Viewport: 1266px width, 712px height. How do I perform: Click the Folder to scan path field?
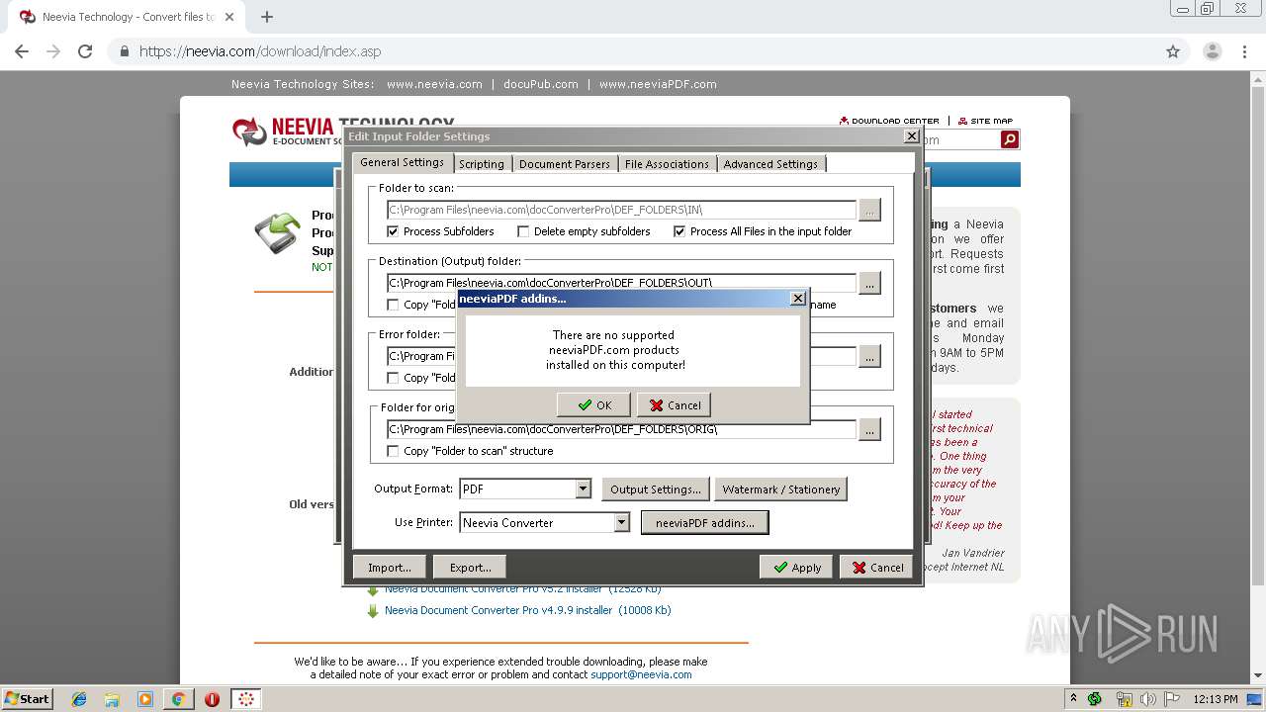(x=621, y=210)
